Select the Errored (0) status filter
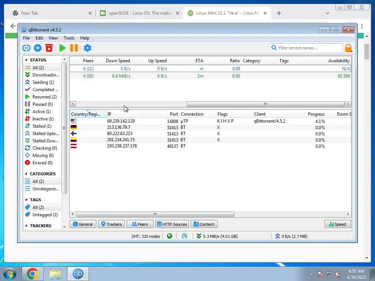 click(42, 163)
